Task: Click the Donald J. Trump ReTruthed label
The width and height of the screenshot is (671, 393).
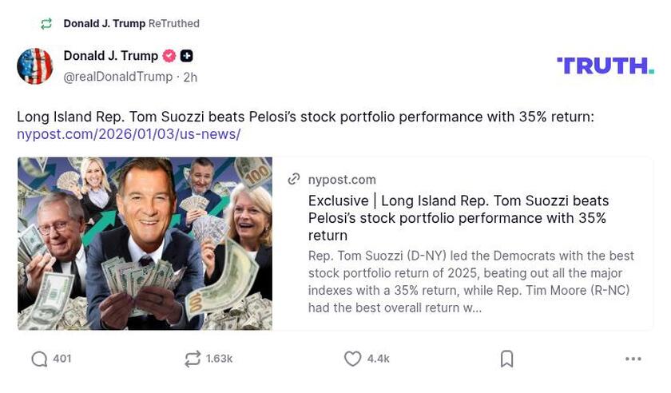Action: (x=131, y=24)
